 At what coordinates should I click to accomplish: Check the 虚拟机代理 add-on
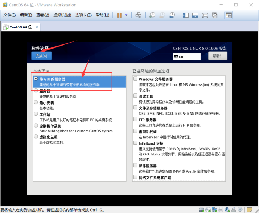(x=135, y=131)
